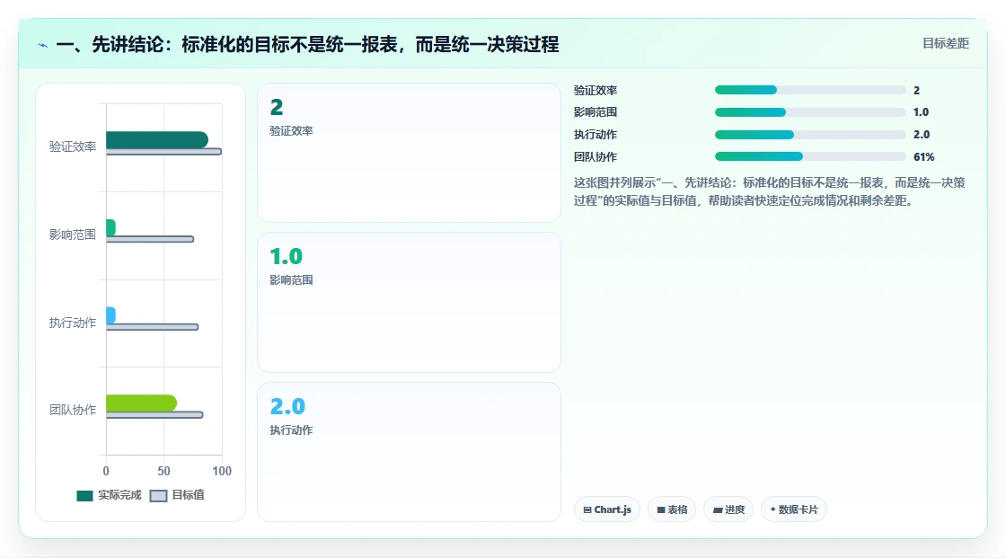Click the 团队协作 chart axis label
Screen dimensions: 1006x558
point(73,410)
